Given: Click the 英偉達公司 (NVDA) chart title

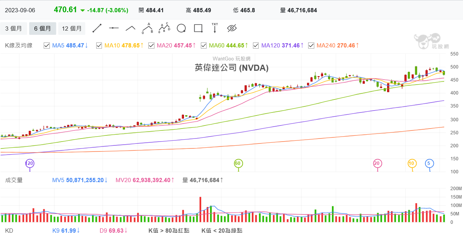Looking at the screenshot, I should point(231,68).
